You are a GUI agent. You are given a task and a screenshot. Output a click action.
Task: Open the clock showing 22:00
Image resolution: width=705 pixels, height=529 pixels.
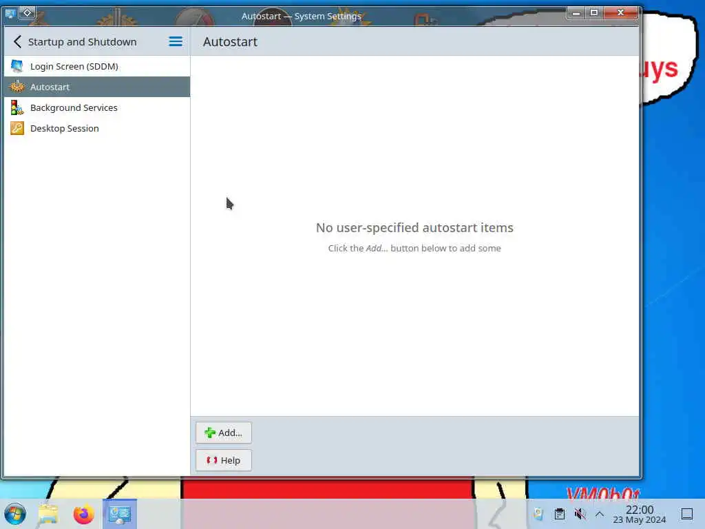[x=640, y=514]
